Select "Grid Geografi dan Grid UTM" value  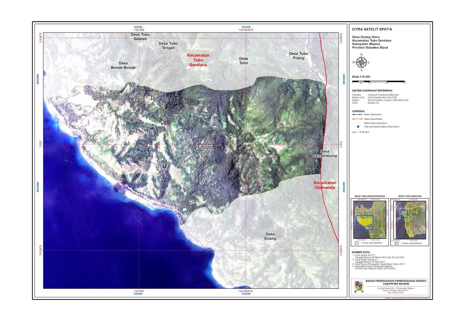point(382,97)
